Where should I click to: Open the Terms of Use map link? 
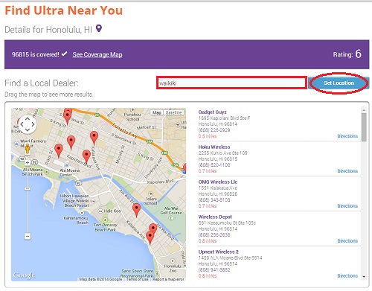point(138,279)
